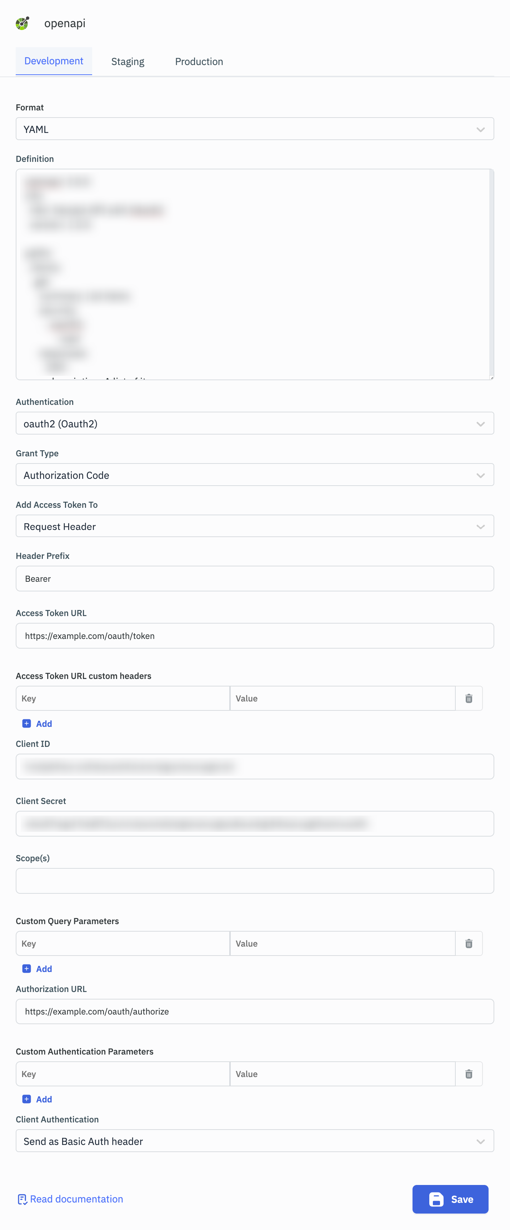510x1230 pixels.
Task: Expand the Add Access Token To dropdown
Action: click(255, 526)
